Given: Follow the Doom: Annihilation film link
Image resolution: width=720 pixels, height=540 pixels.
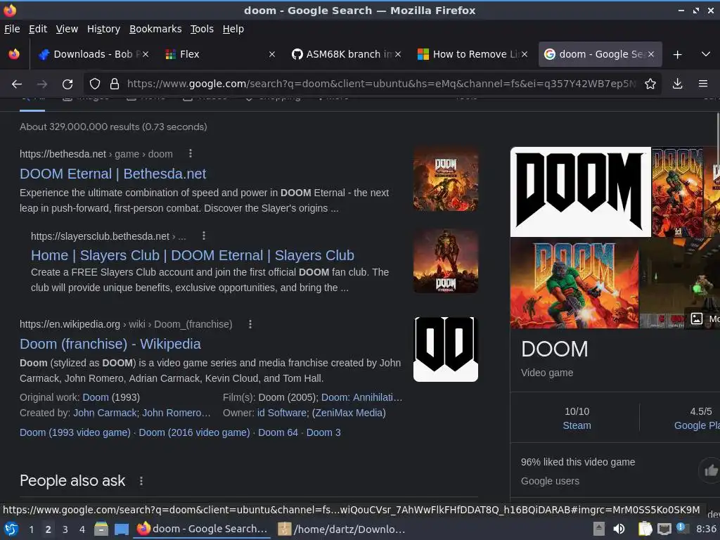Looking at the screenshot, I should tap(362, 397).
